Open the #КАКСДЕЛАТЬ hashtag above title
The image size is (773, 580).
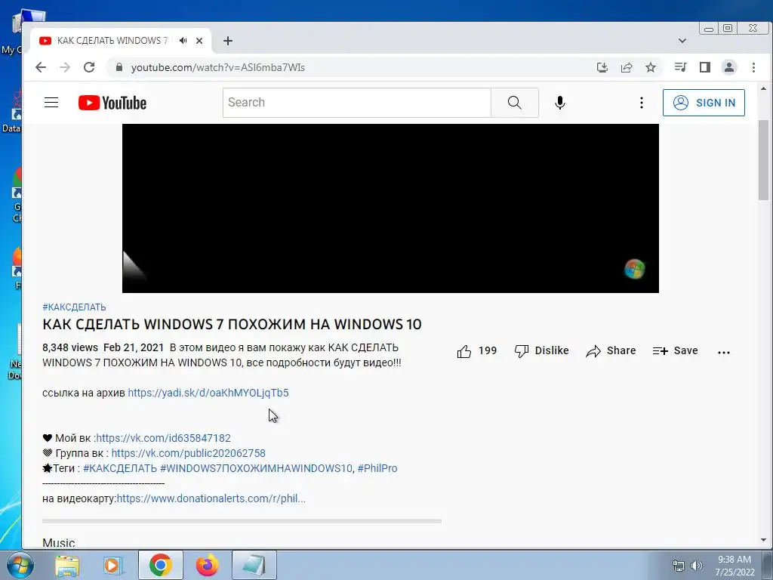click(x=74, y=307)
